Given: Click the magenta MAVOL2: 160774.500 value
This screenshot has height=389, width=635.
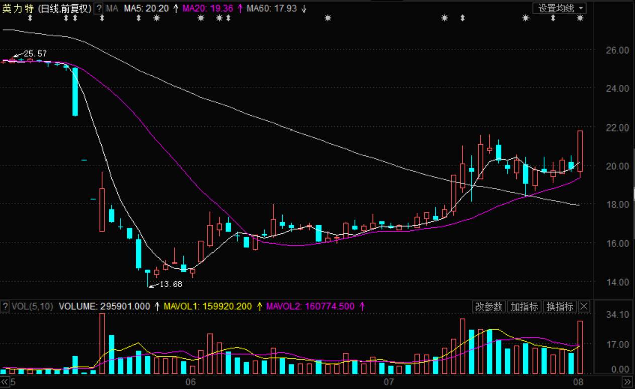Looking at the screenshot, I should (x=310, y=306).
